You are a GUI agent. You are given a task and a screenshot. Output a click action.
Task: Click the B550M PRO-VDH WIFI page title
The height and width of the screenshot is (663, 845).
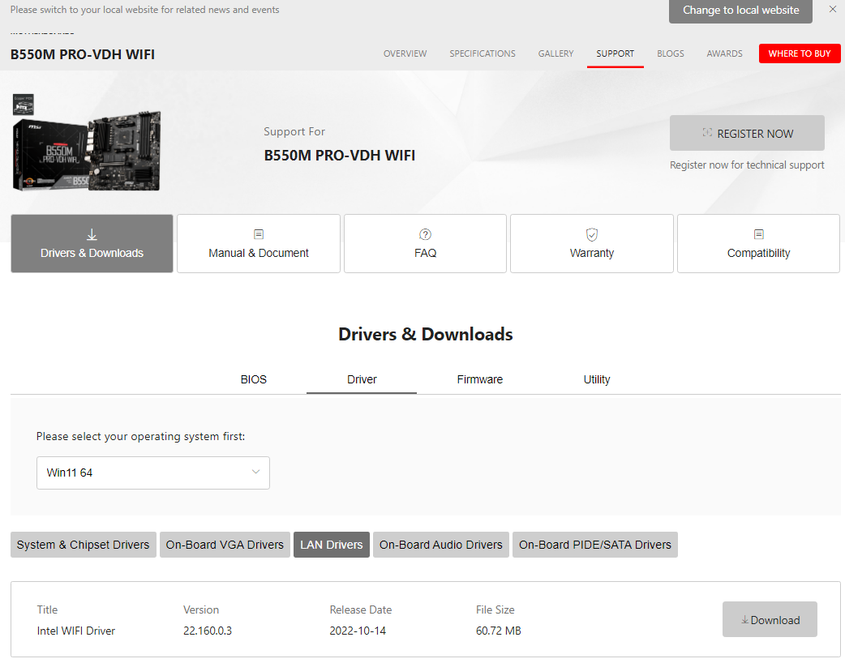[83, 54]
